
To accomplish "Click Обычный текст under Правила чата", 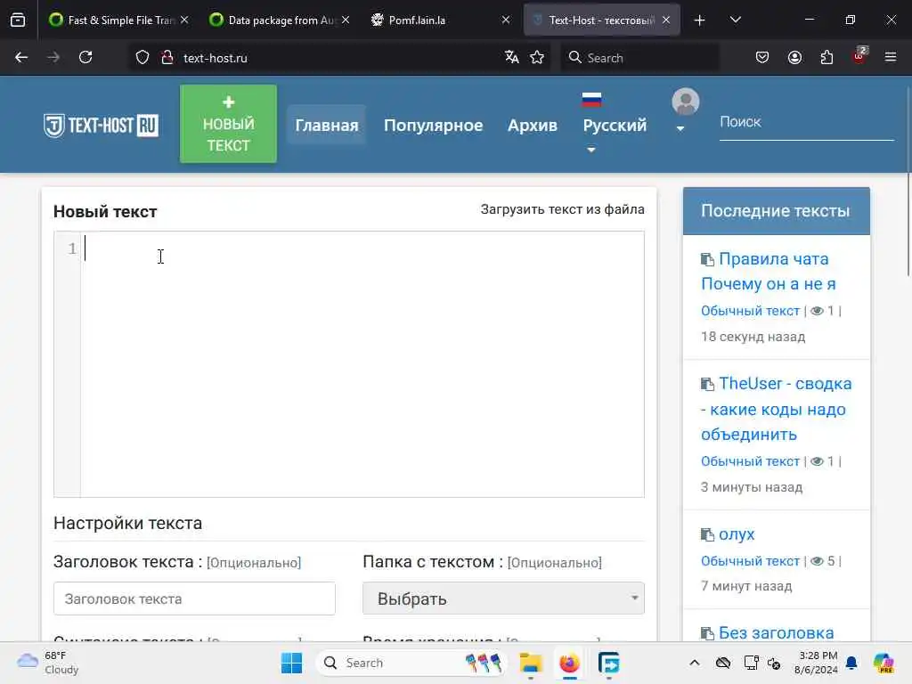I will point(750,311).
